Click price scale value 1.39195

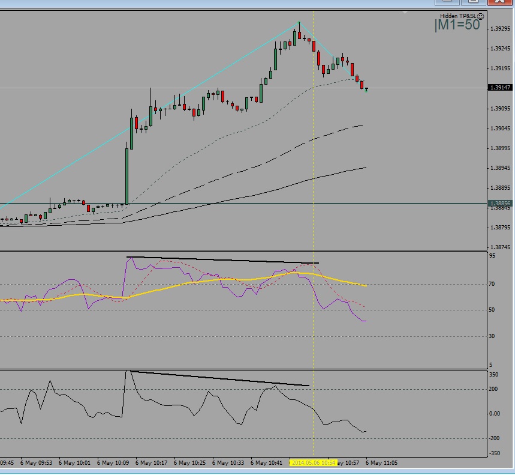tap(500, 68)
